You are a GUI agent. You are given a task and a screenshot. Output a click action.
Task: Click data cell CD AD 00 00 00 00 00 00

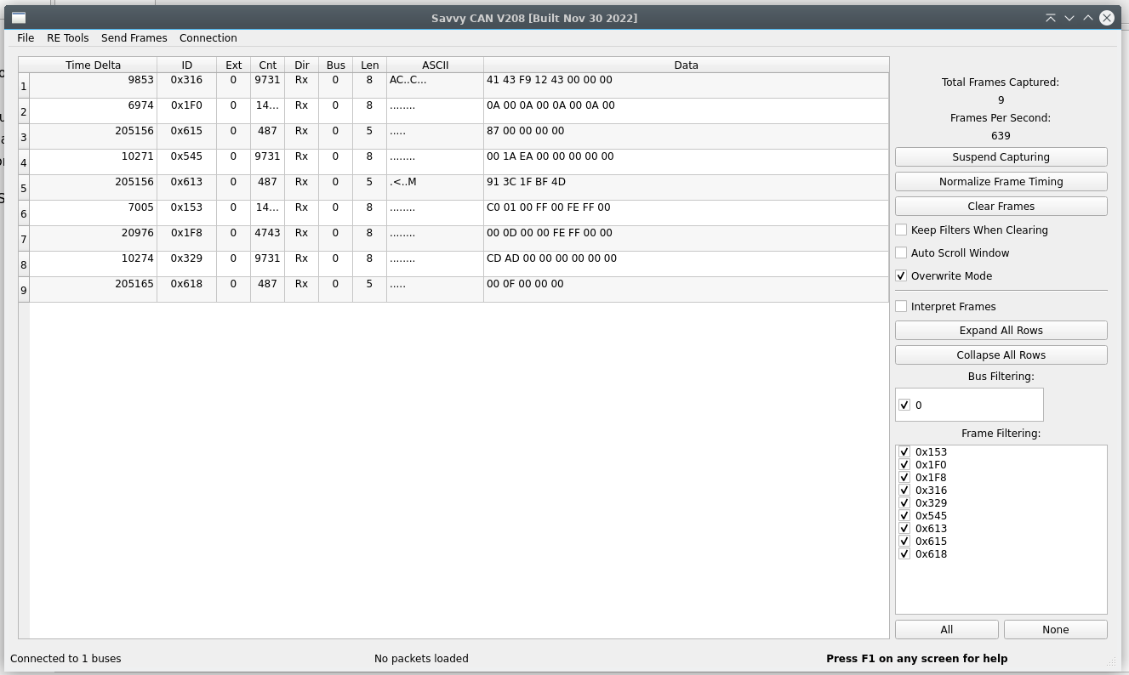pyautogui.click(x=686, y=264)
